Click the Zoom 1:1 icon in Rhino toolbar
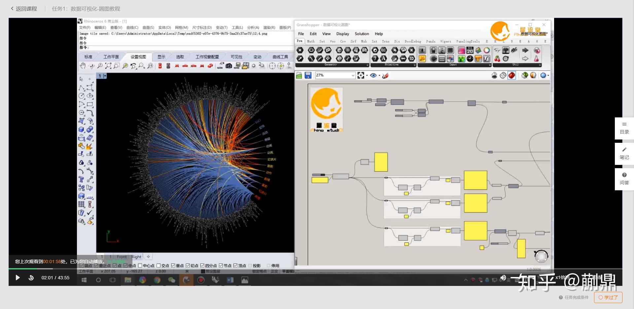The image size is (634, 309). click(150, 66)
